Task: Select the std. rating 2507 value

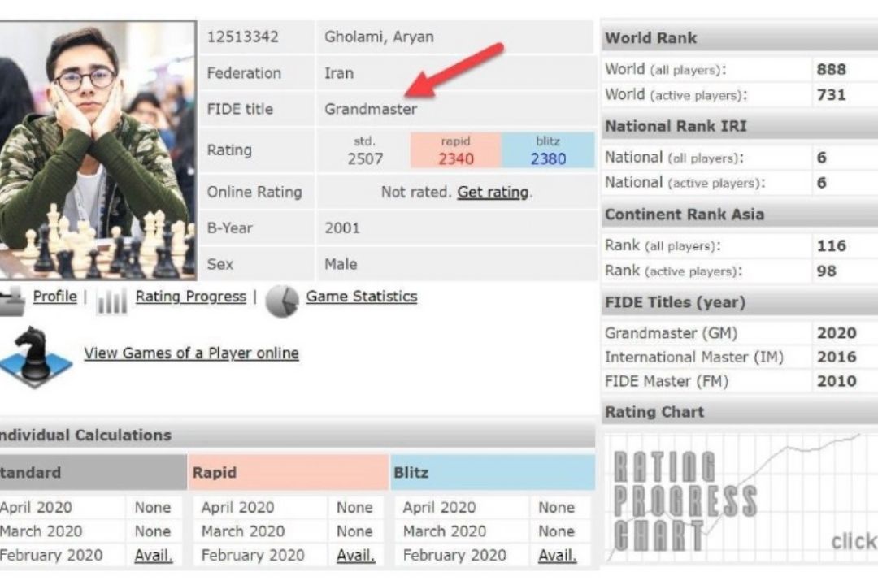Action: [365, 159]
